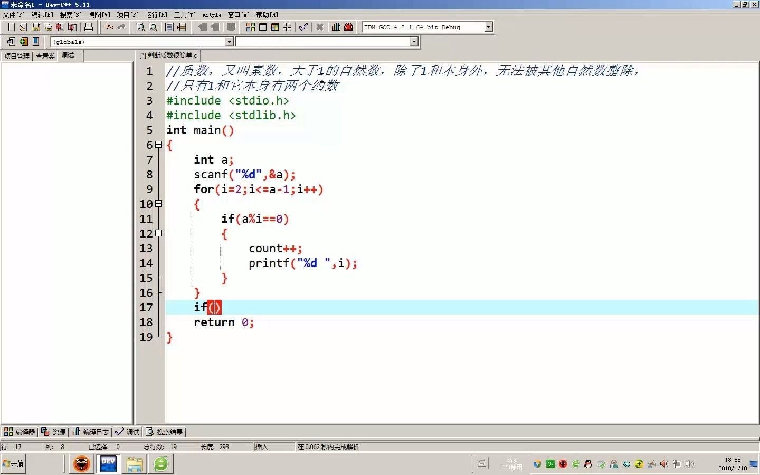Undo the last edit

(x=109, y=27)
